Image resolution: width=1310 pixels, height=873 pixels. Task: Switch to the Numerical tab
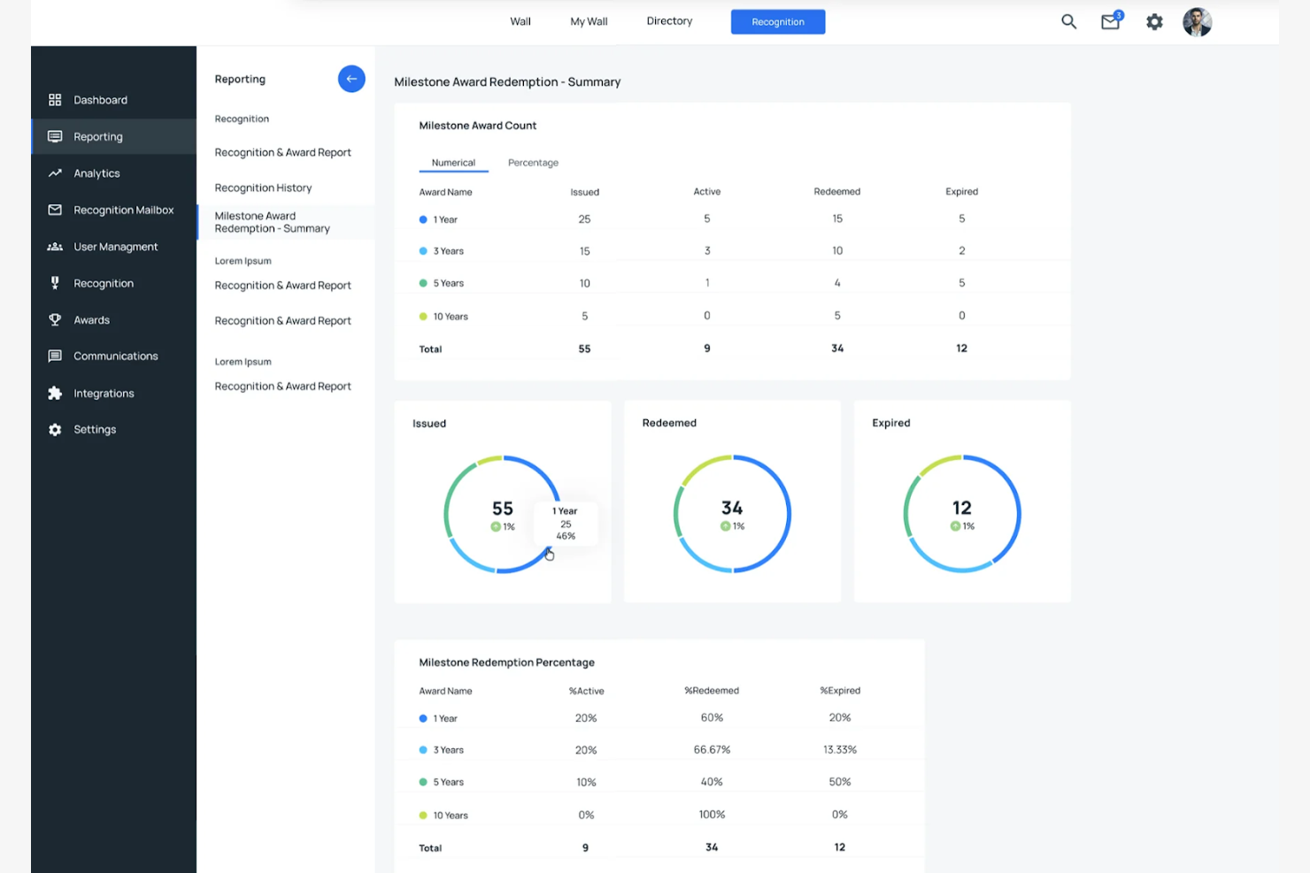(x=453, y=163)
